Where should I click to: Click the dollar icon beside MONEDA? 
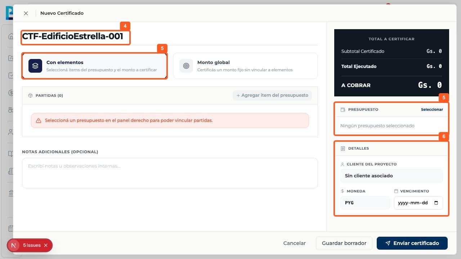click(x=343, y=191)
